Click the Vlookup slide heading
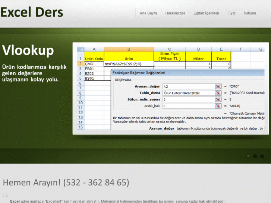Image resolution: width=271 pixels, height=203 pixels. [x=28, y=50]
